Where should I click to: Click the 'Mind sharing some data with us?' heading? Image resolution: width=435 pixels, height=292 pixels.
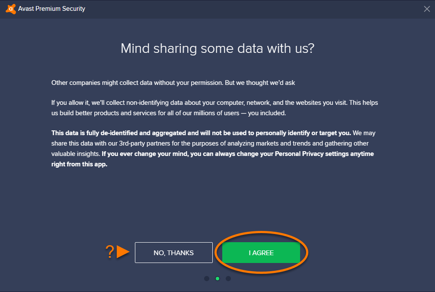[x=217, y=49]
